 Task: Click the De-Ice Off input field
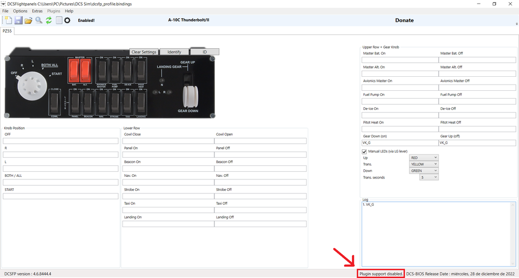(x=477, y=115)
